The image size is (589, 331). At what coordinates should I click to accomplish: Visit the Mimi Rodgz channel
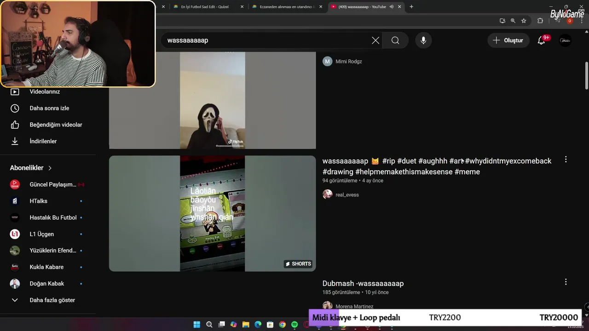point(348,62)
